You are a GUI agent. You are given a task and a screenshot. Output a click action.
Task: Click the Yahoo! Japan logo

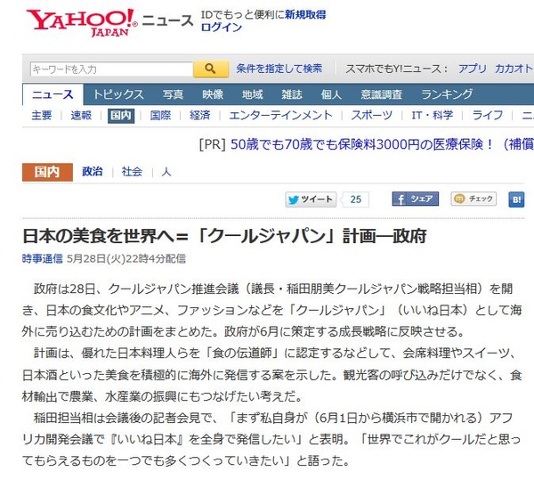click(x=82, y=22)
